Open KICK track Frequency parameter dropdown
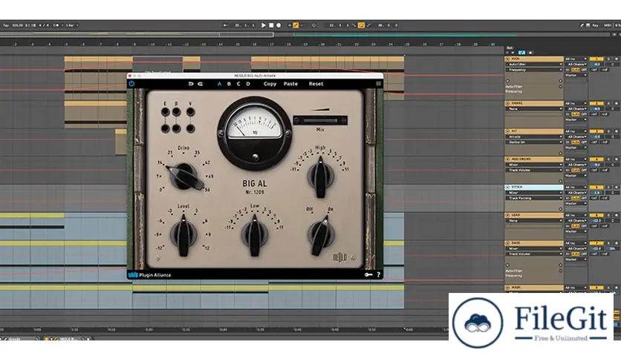Image resolution: width=621 pixels, height=359 pixels. click(534, 70)
